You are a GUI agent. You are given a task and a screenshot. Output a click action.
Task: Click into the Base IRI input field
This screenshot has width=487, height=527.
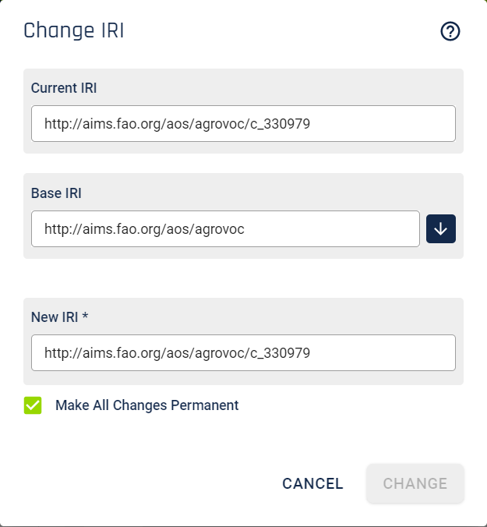(225, 229)
